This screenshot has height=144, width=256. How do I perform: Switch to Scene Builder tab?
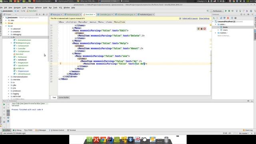tap(64, 98)
